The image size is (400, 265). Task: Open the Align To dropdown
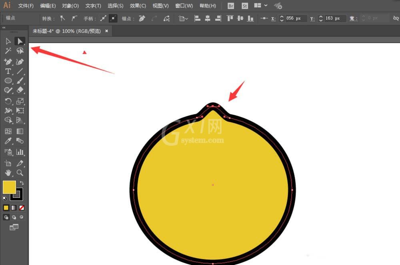[183, 18]
